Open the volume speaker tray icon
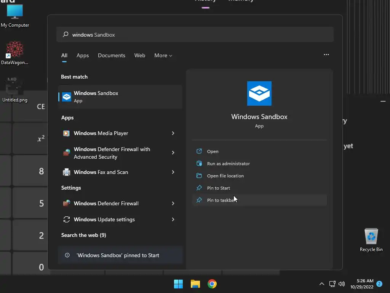This screenshot has width=390, height=293. coord(342,284)
